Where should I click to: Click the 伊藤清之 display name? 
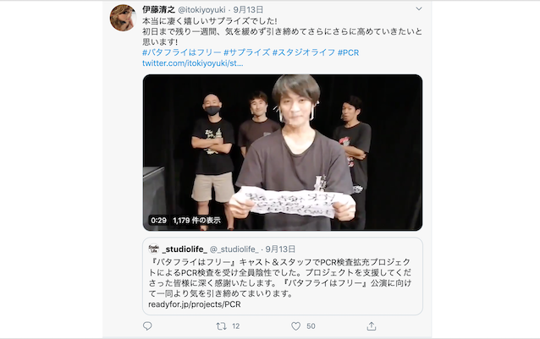click(x=159, y=9)
